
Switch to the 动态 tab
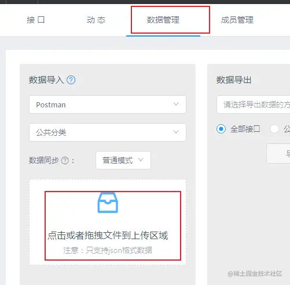tap(96, 20)
